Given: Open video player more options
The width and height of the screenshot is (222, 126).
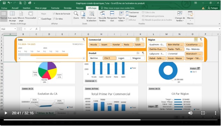Looking at the screenshot, I should point(215,113).
